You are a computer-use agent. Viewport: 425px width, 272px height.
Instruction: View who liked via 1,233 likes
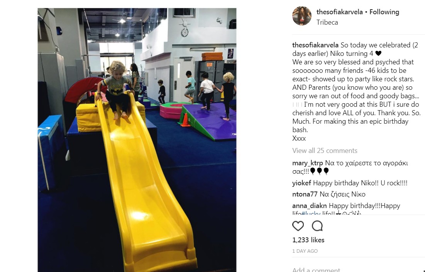tap(308, 240)
